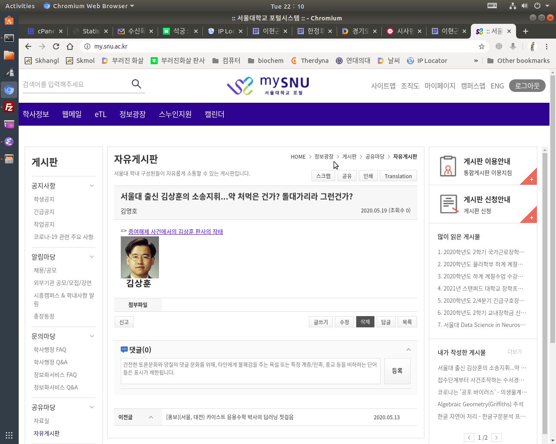Collapse the 알림마당 sidebar section
Viewport: 556px width, 444px height.
(x=92, y=257)
